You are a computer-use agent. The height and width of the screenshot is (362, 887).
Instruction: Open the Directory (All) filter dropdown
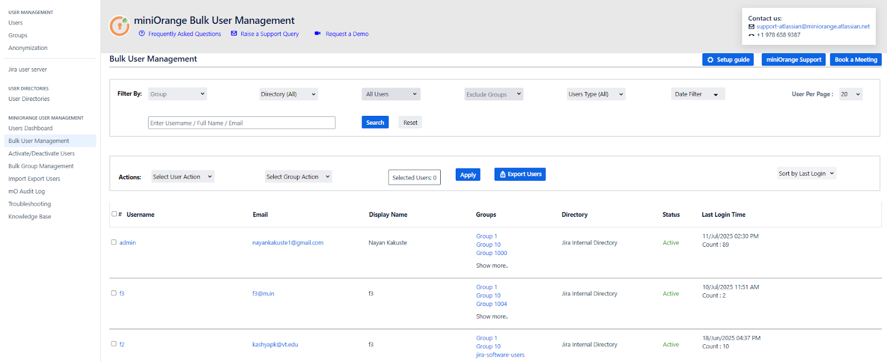tap(288, 94)
